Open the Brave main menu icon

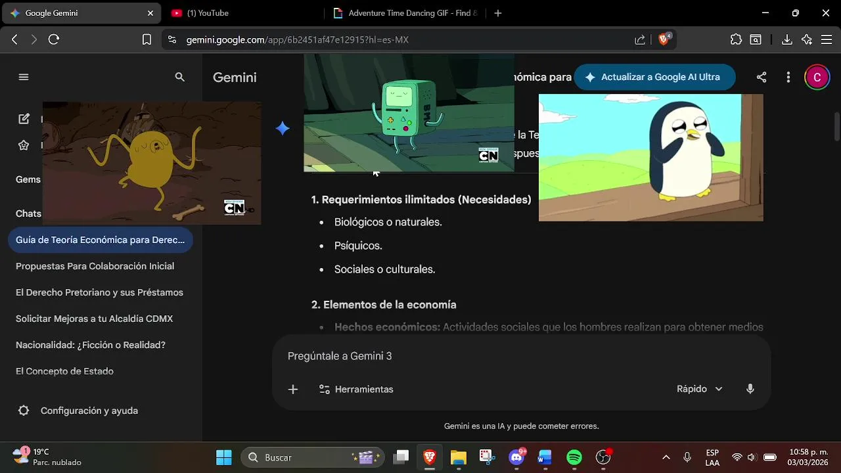tap(827, 39)
